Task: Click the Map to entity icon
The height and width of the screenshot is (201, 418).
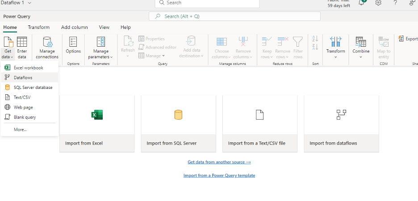Action: [x=384, y=42]
